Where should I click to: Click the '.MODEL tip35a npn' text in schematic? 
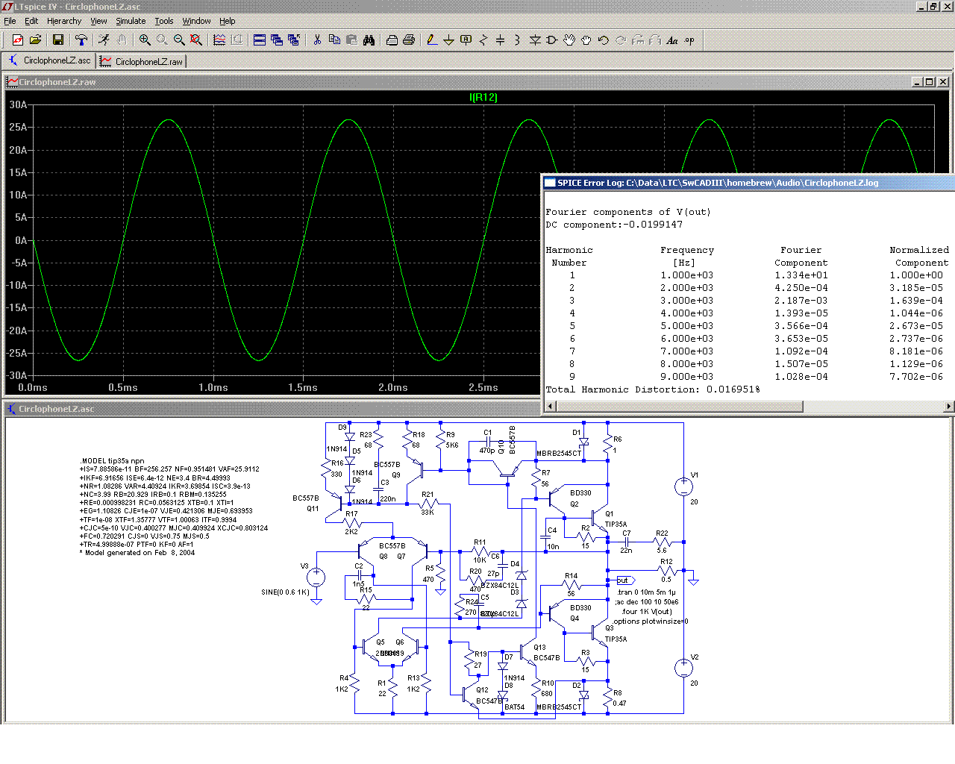coord(113,461)
